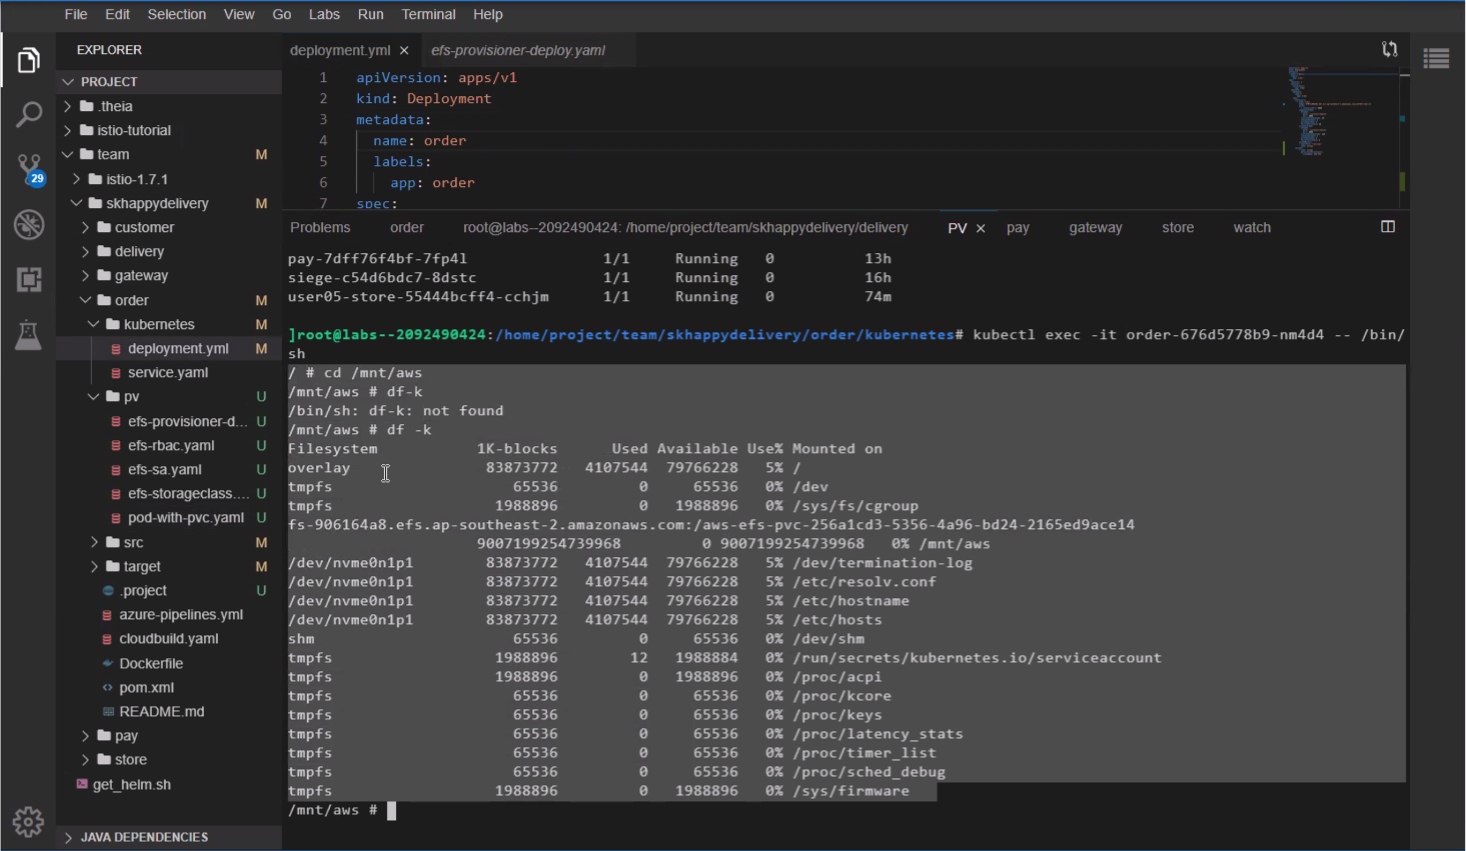Open the Terminal menu

(428, 14)
